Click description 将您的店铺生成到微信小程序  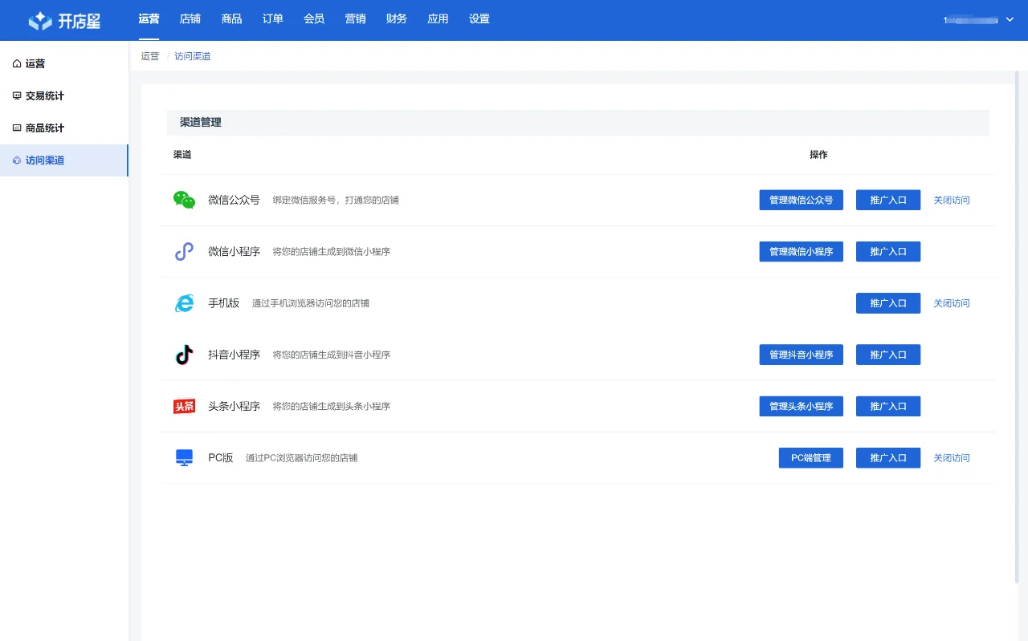331,252
